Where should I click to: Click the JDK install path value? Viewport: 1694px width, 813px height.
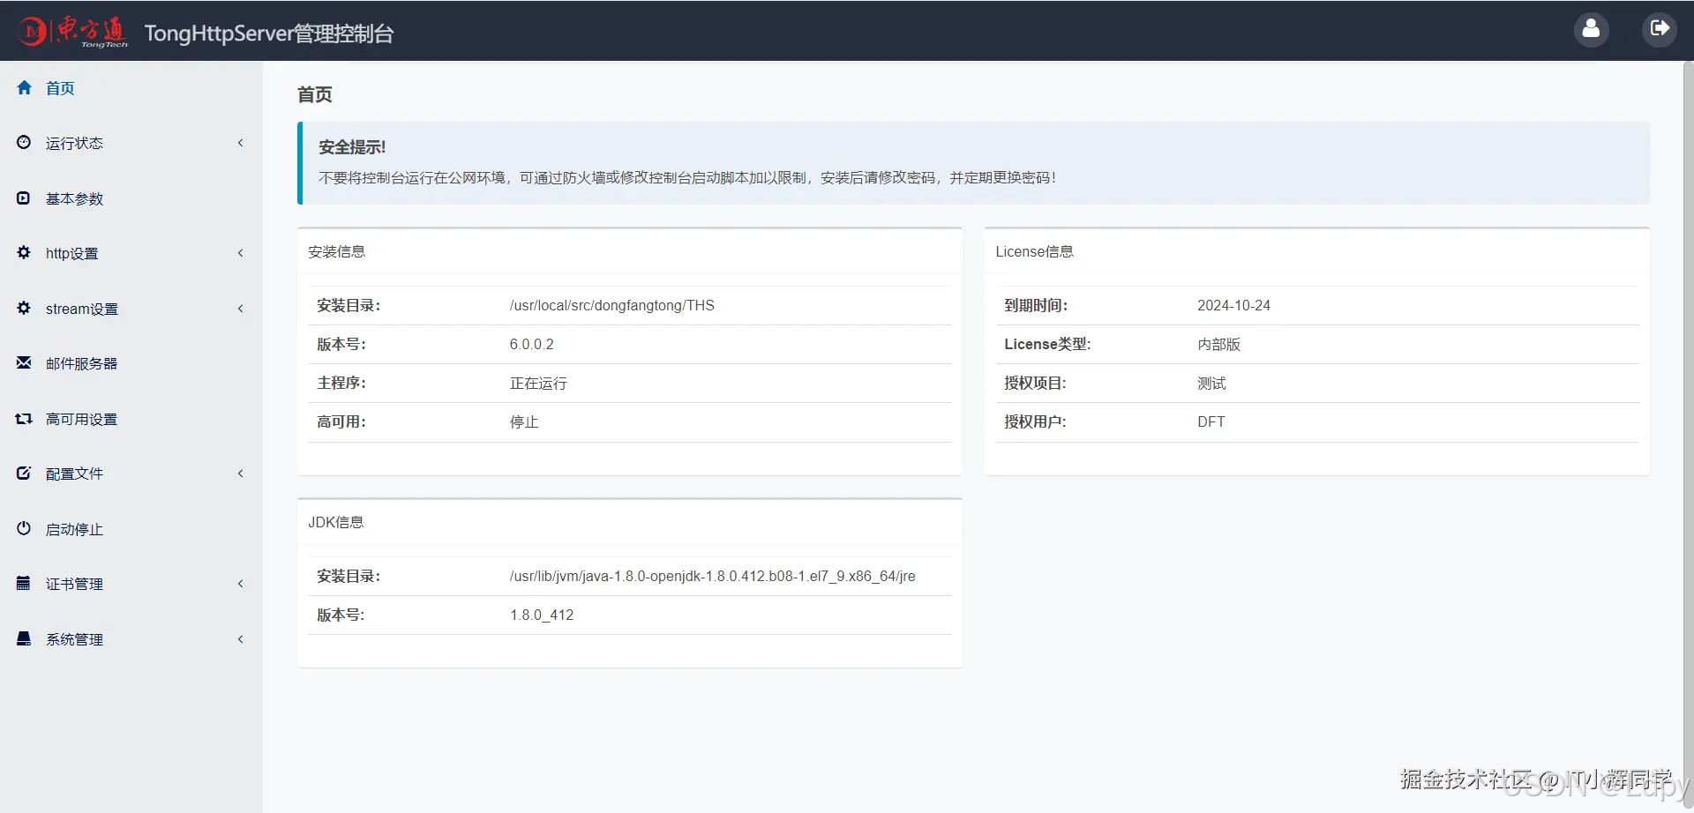point(712,576)
